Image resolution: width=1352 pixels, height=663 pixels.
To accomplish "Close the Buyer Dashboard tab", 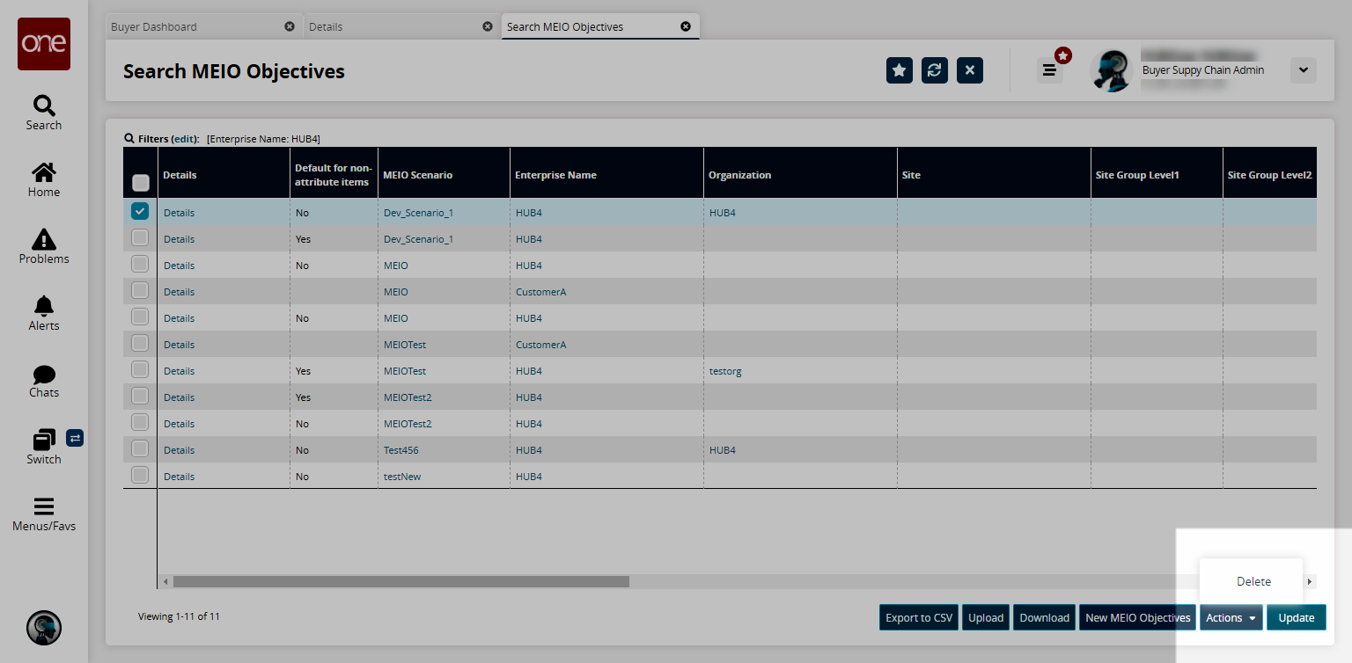I will point(290,26).
